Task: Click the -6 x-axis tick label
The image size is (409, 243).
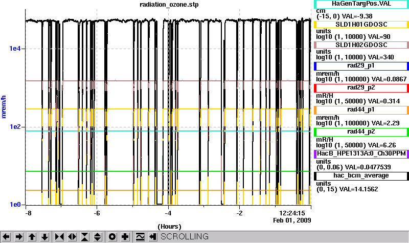Action: point(97,213)
